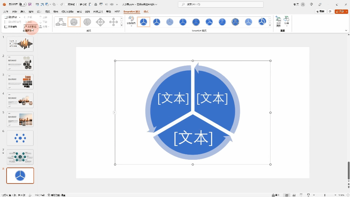Select slide 1 thumbnail with sound wave
Image resolution: width=350 pixels, height=197 pixels.
click(20, 44)
